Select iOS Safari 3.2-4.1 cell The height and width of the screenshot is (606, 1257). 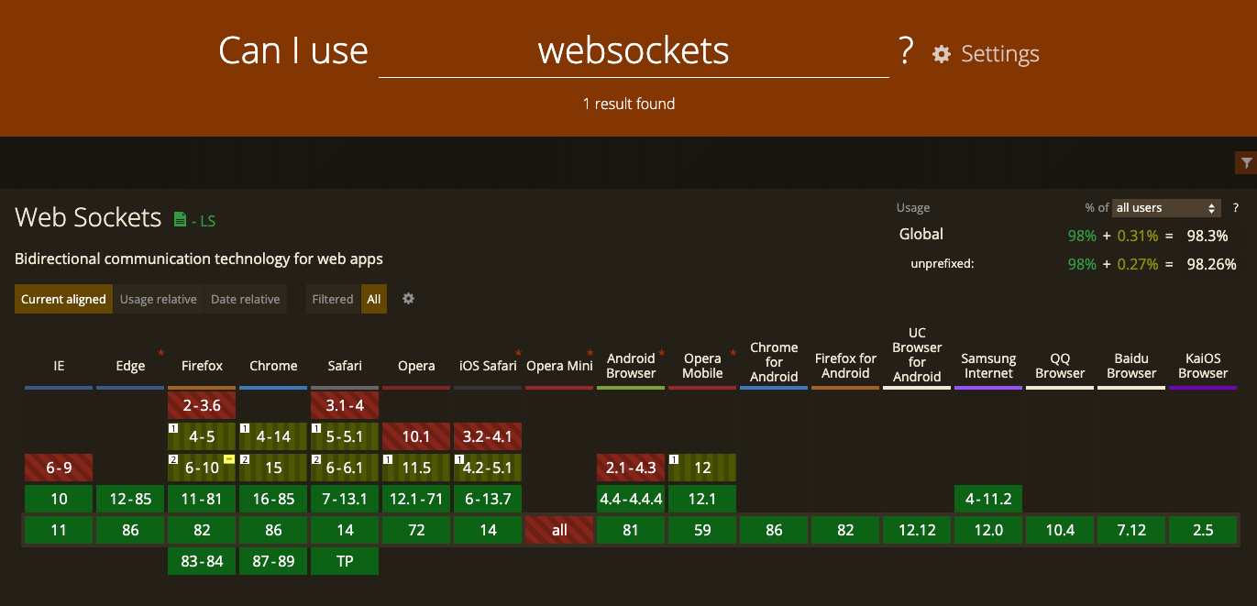[488, 436]
